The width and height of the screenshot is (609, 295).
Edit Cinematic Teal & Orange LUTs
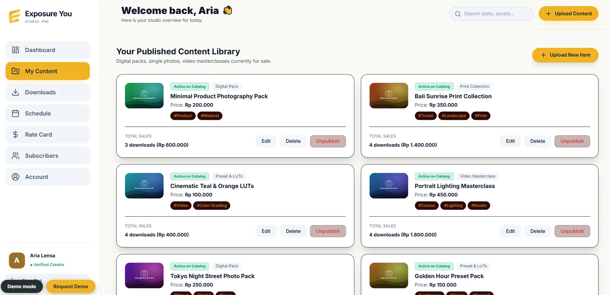pyautogui.click(x=266, y=231)
